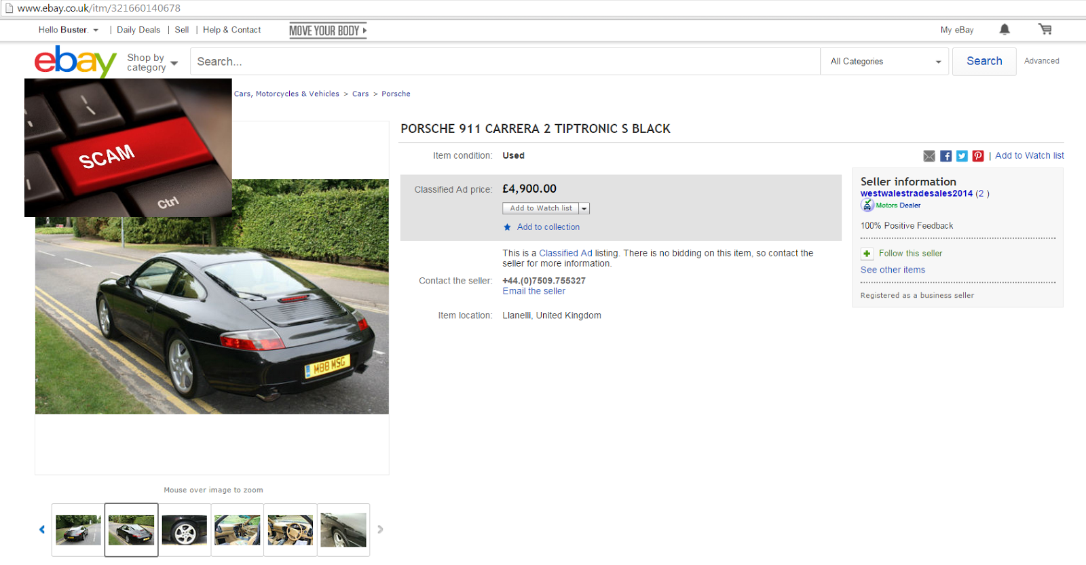
Task: Click the Email the seller link
Action: [x=533, y=291]
